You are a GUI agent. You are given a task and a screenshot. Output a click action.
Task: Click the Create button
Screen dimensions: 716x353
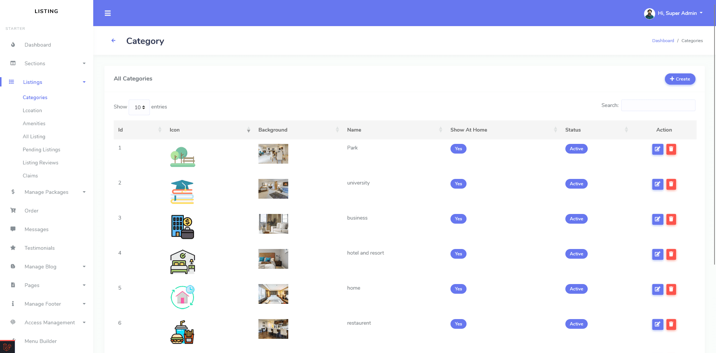680,79
